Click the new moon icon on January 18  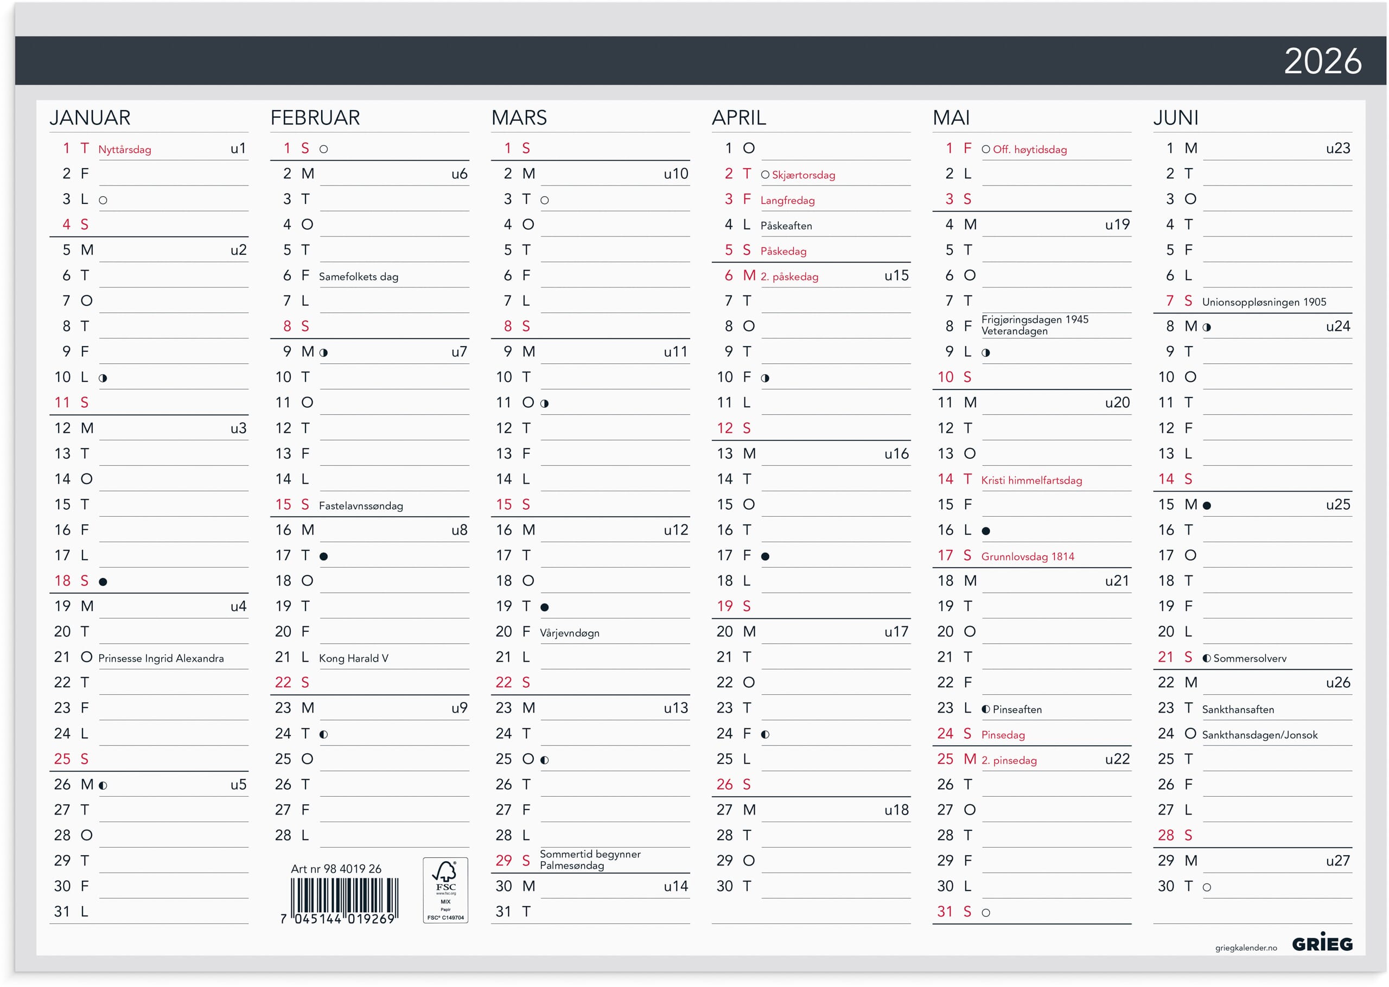pyautogui.click(x=103, y=581)
